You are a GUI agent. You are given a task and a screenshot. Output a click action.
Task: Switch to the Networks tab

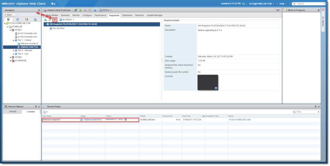140,15
